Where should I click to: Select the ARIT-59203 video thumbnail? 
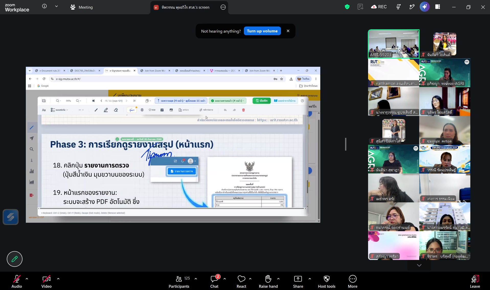[393, 44]
